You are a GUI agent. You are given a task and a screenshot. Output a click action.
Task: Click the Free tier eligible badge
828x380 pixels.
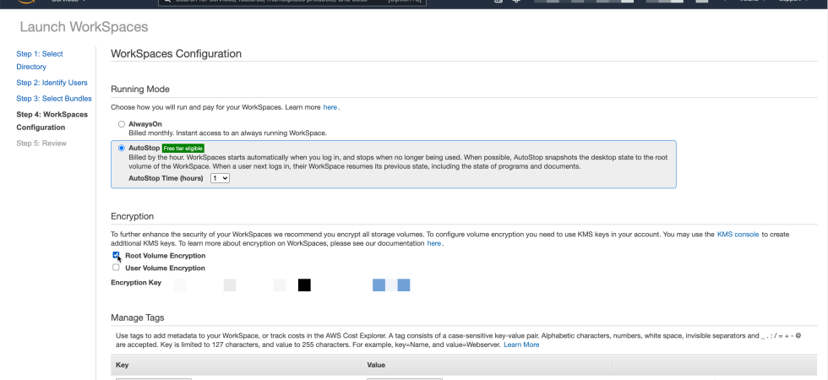click(182, 149)
